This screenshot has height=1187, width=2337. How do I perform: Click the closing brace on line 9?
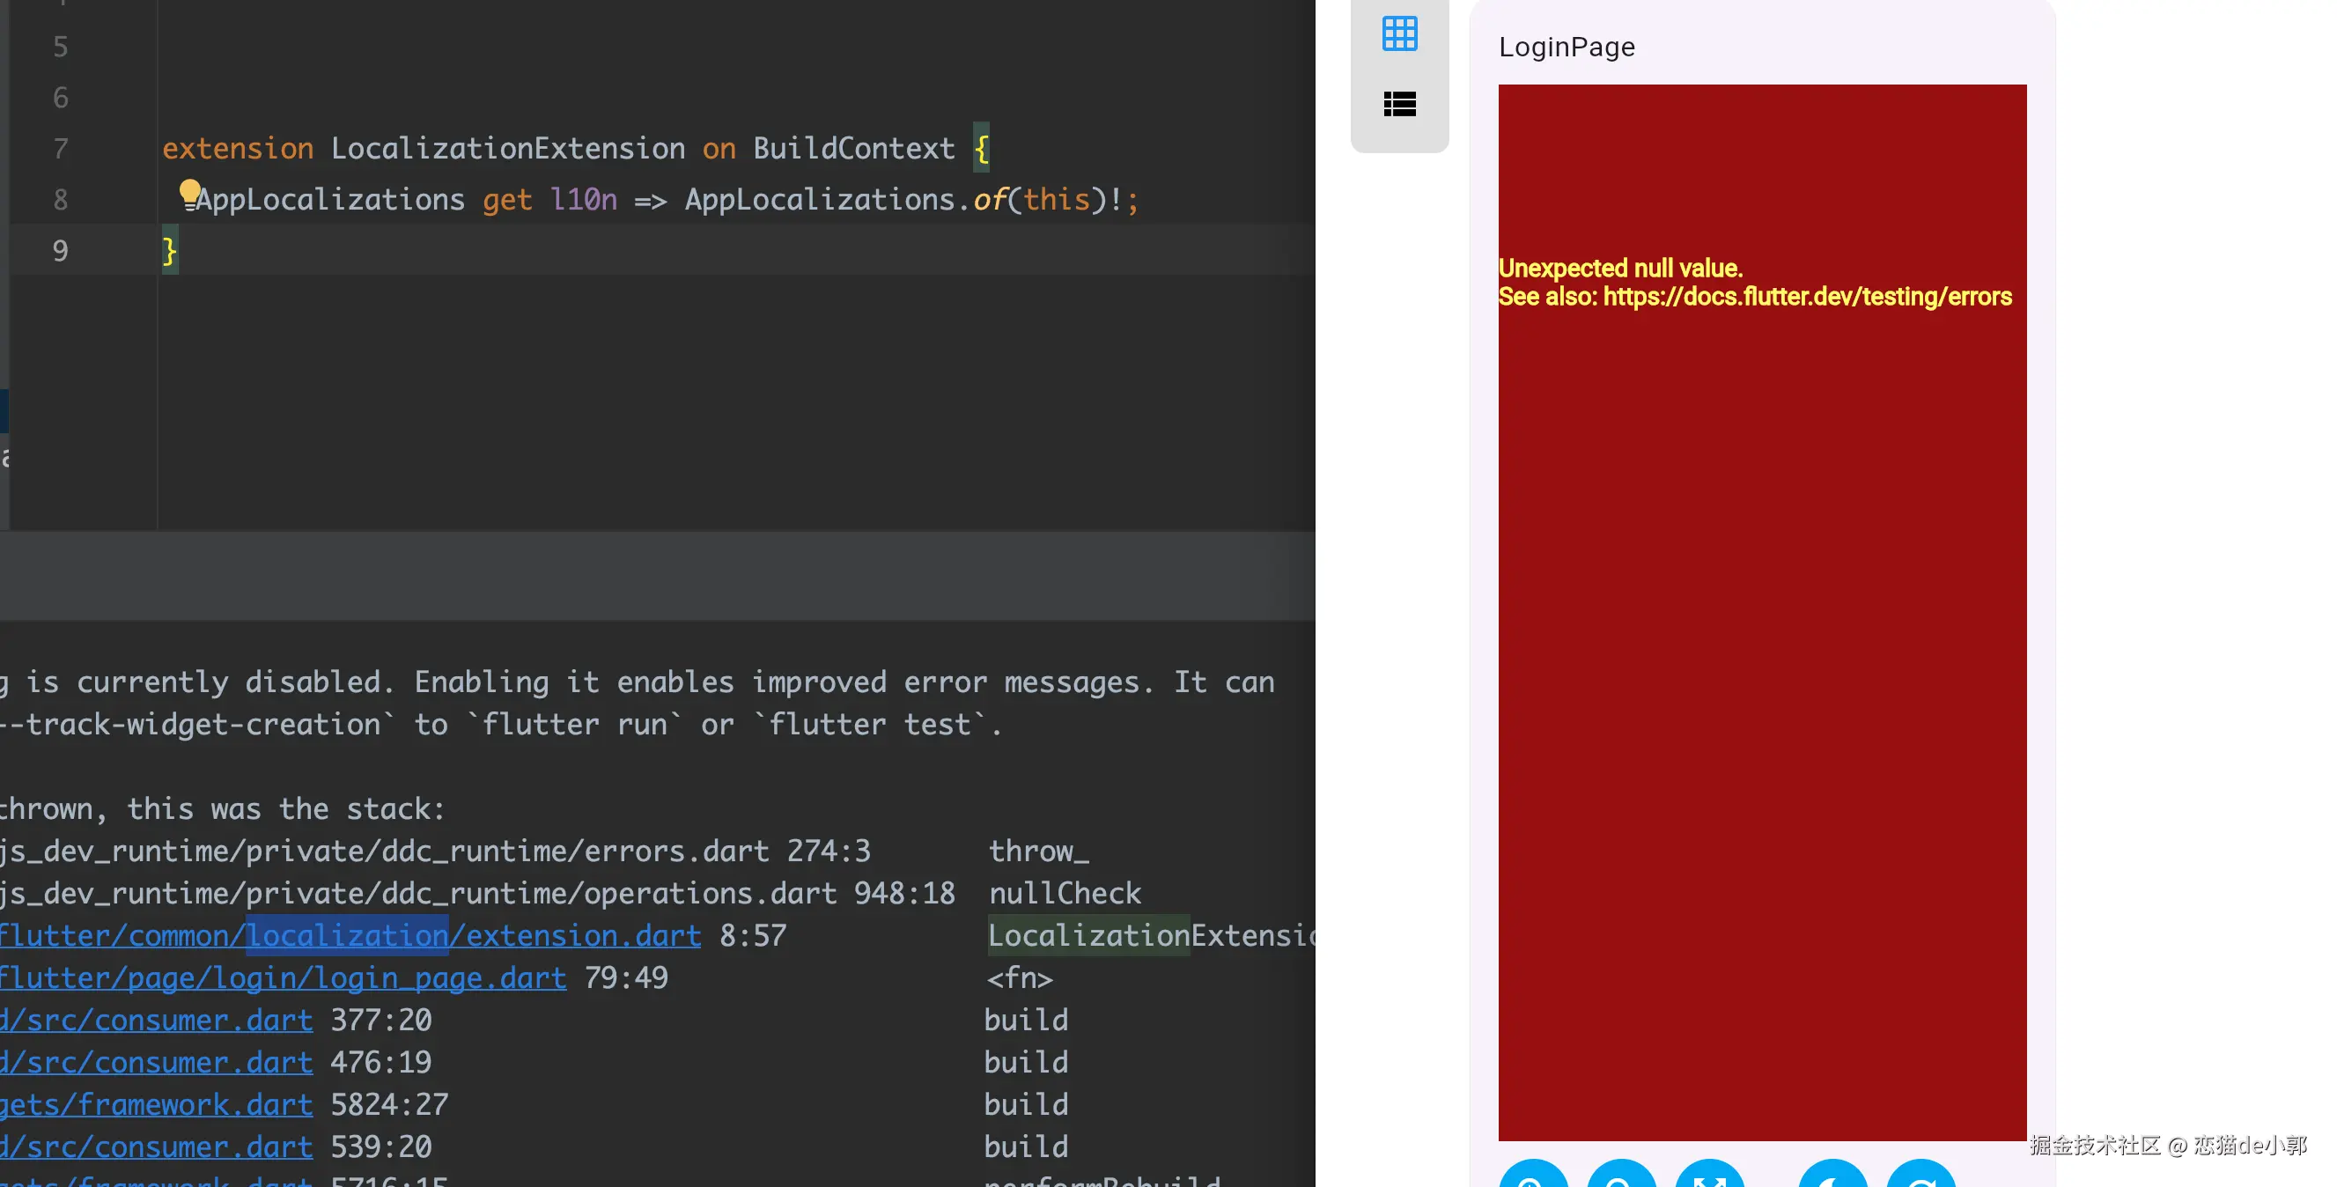pyautogui.click(x=169, y=250)
